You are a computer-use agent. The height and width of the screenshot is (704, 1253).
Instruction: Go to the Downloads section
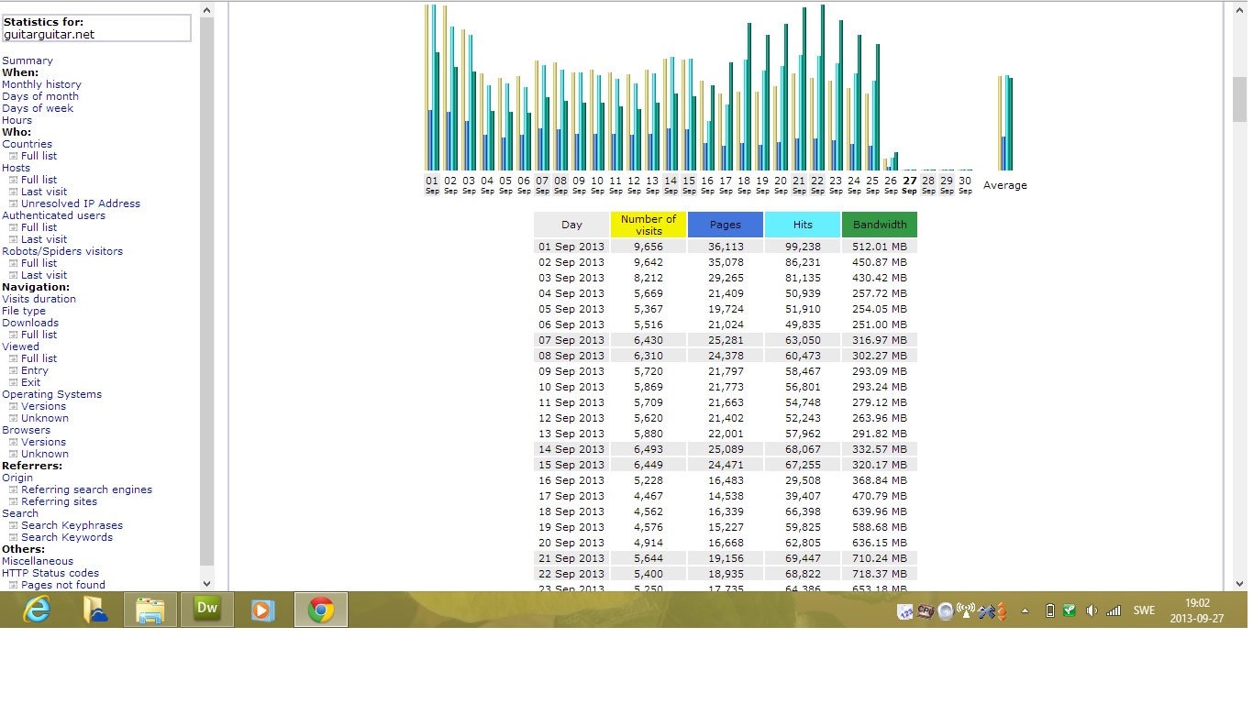30,323
